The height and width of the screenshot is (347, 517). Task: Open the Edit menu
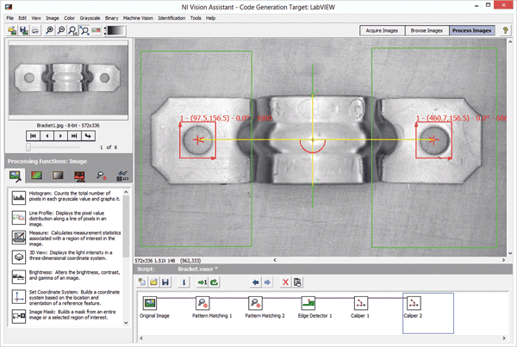pos(22,18)
